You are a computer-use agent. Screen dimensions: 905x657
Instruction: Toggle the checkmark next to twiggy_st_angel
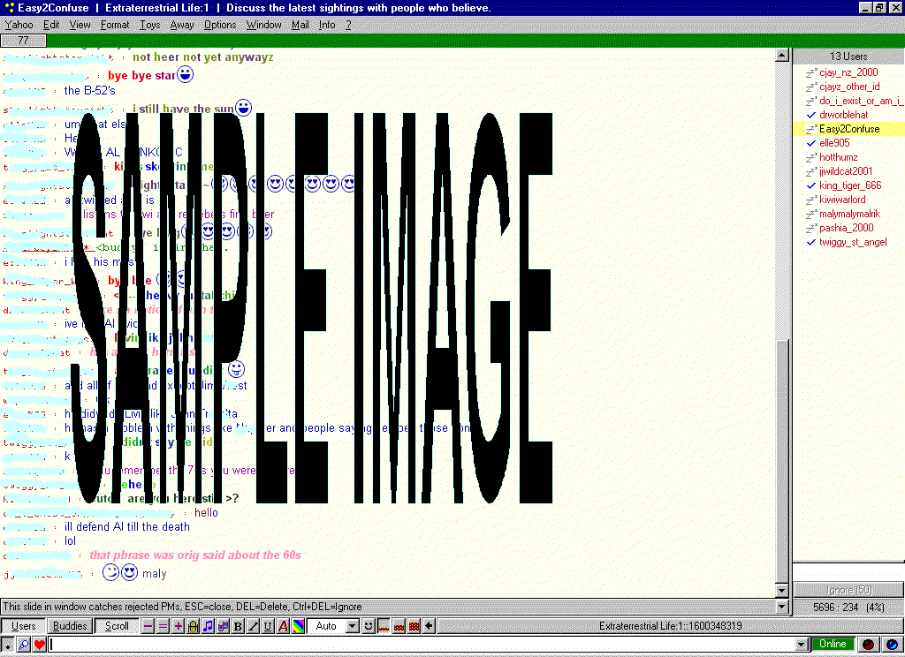click(810, 242)
